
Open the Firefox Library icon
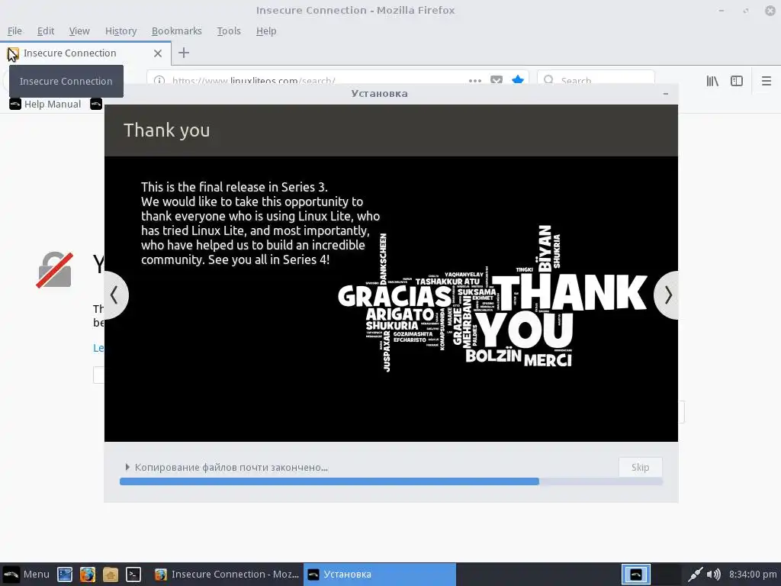click(x=712, y=81)
